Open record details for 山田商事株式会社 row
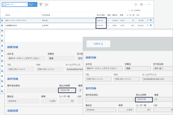The height and width of the screenshot is (115, 173). click(x=2, y=25)
